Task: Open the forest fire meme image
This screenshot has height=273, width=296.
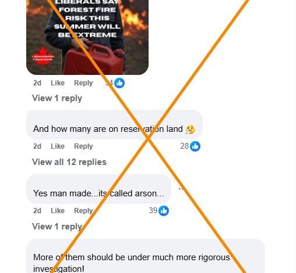Action: [x=87, y=37]
